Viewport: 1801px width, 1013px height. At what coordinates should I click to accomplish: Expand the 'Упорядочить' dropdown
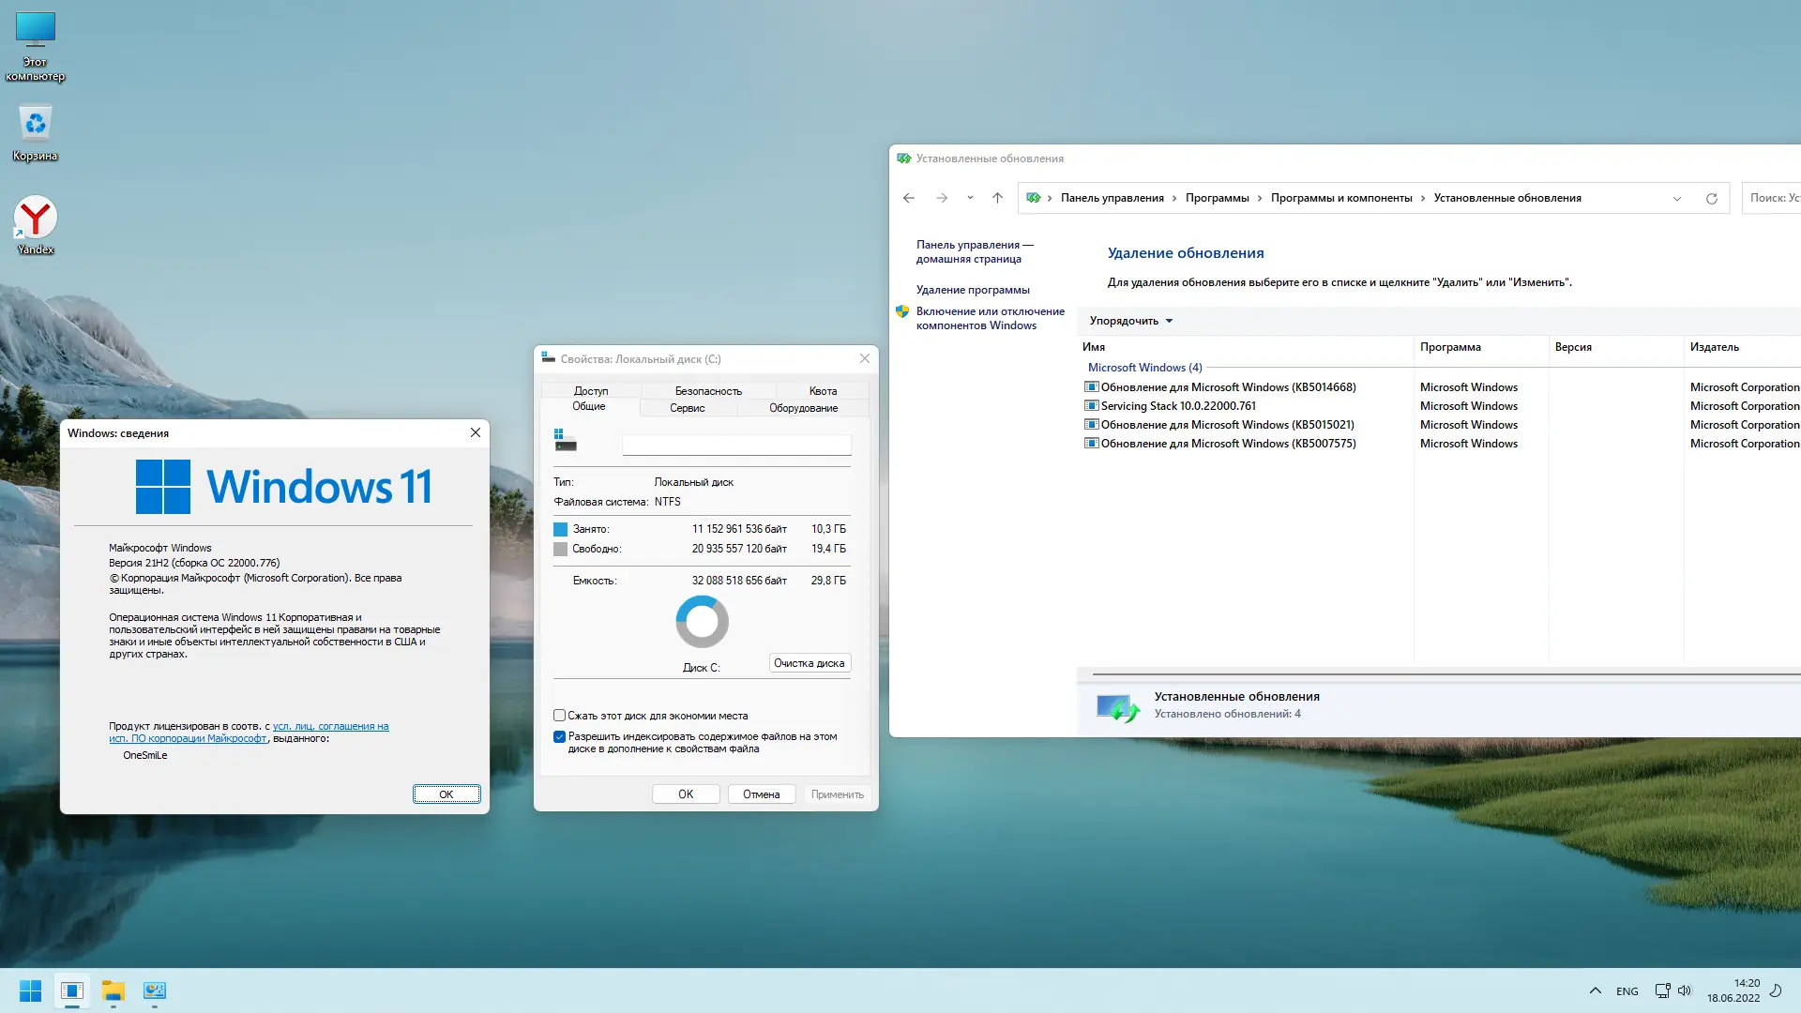click(1131, 321)
